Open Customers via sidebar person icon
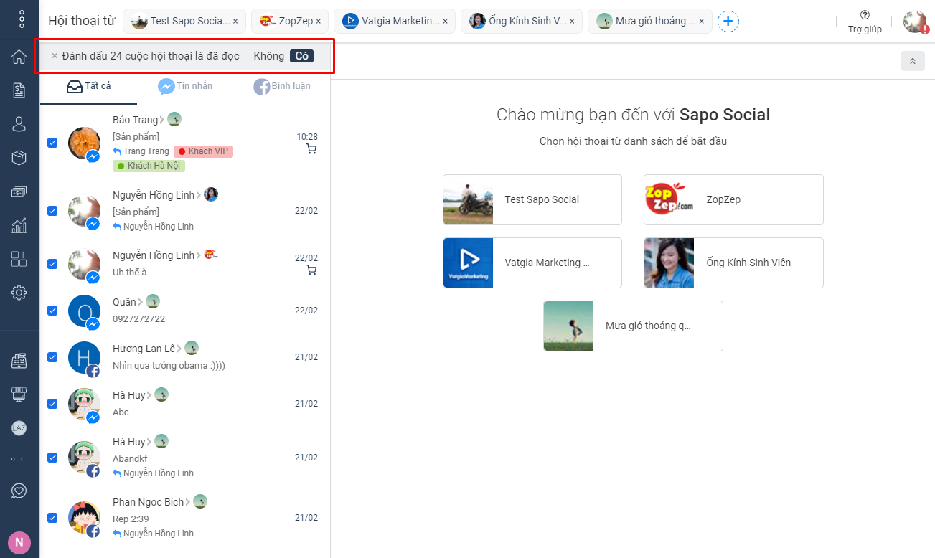This screenshot has width=935, height=558. point(19,124)
